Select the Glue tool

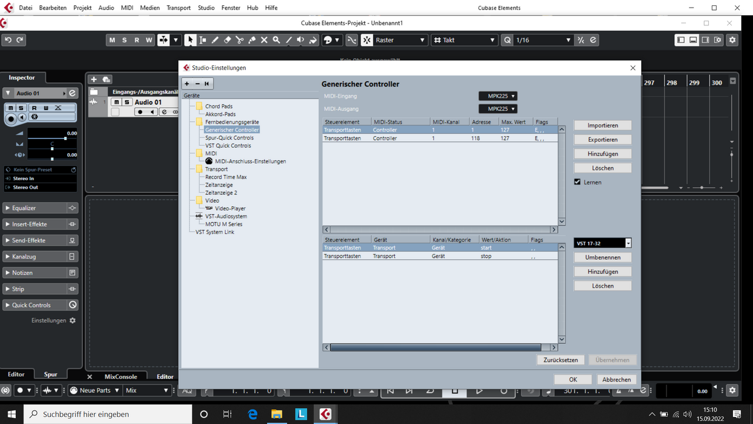(x=252, y=40)
